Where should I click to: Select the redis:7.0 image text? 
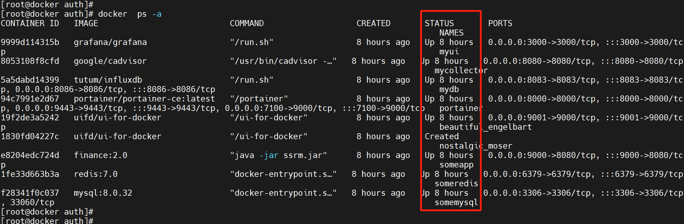click(x=96, y=174)
